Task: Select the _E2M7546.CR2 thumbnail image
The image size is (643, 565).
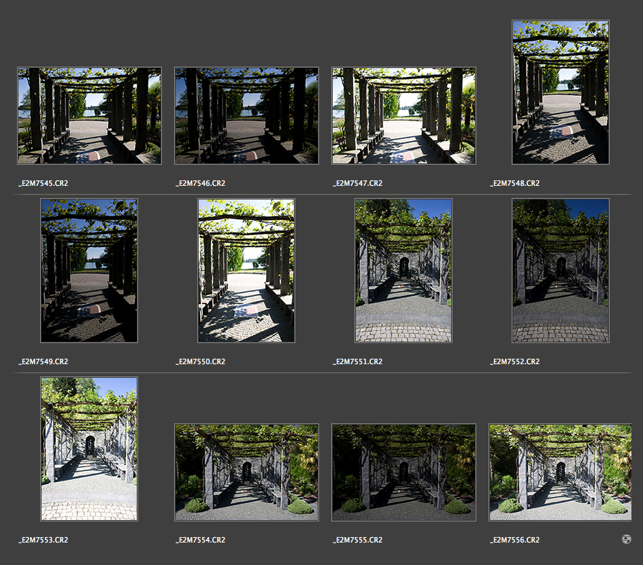Action: [x=246, y=116]
